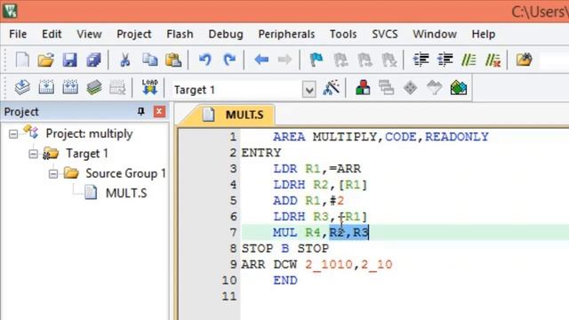Open the Peripherals menu
The height and width of the screenshot is (320, 569).
click(x=286, y=34)
